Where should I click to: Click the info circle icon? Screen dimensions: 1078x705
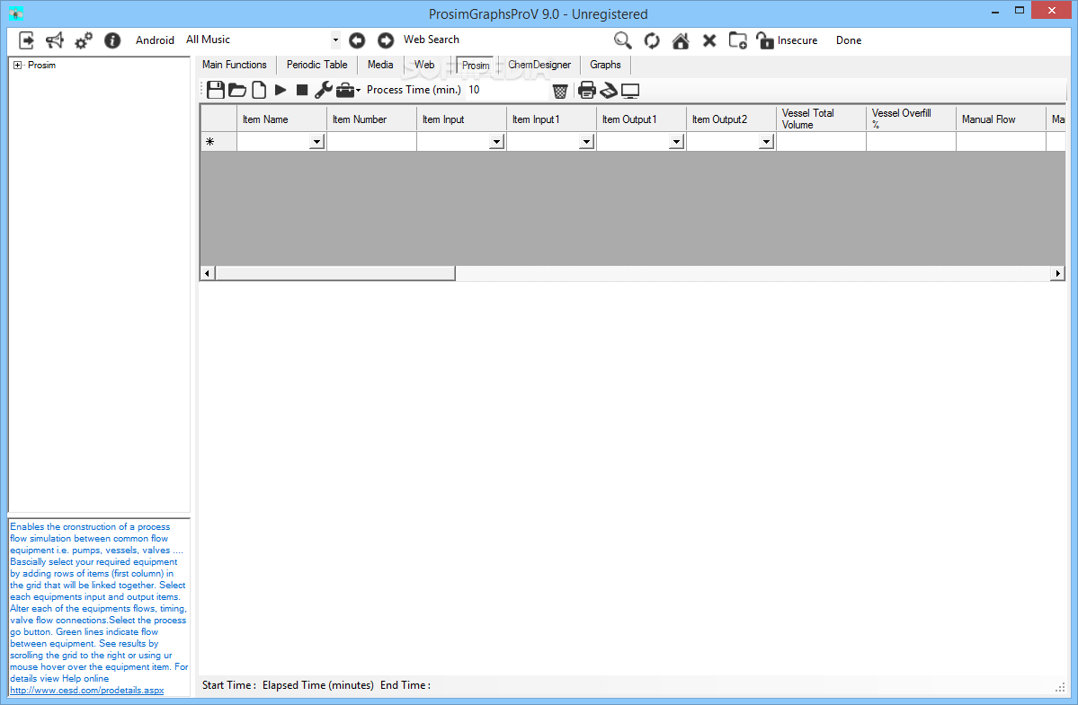coord(112,40)
